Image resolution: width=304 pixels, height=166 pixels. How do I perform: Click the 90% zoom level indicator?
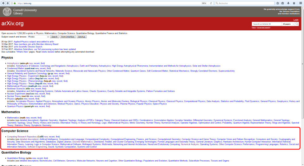click(x=204, y=3)
